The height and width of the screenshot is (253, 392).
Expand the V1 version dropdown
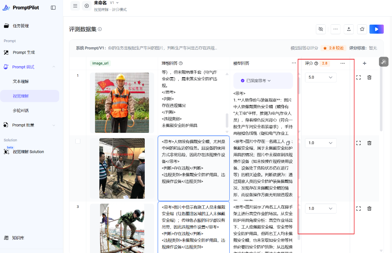pos(114,3)
